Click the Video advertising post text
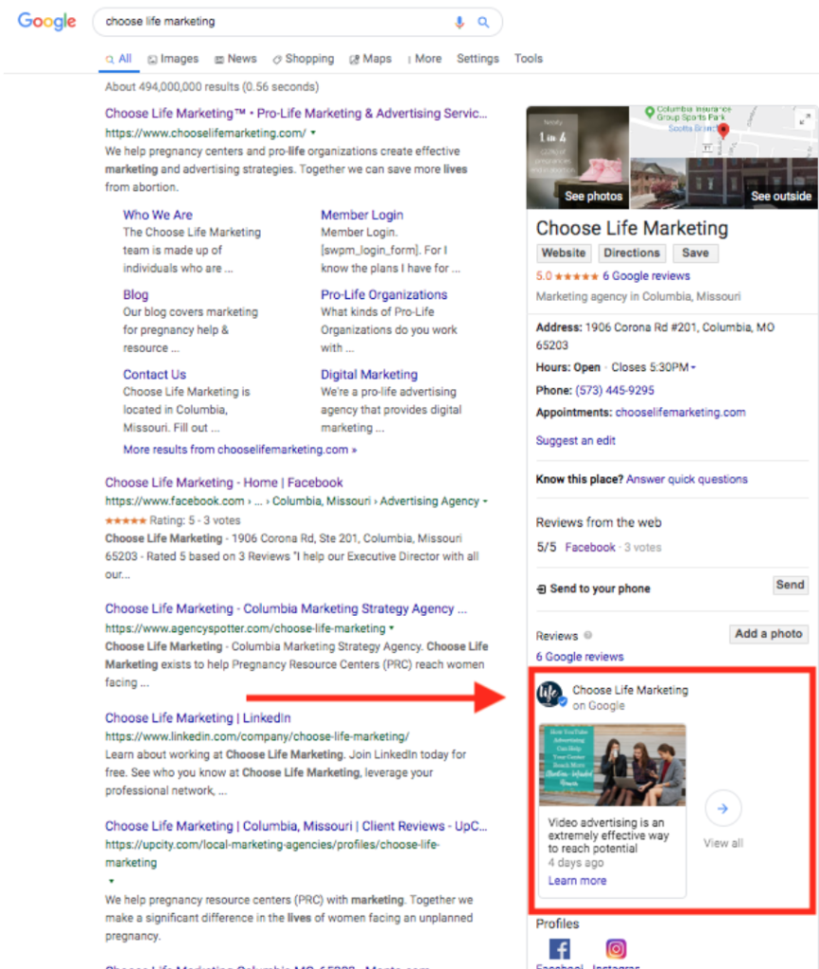Screen dimensions: 819x969 pos(608,836)
